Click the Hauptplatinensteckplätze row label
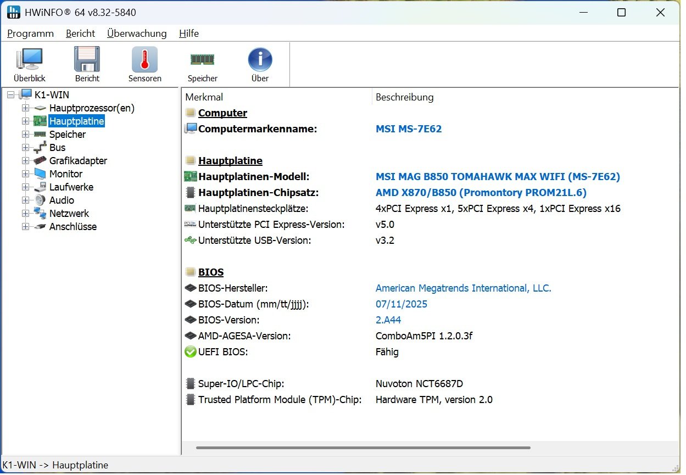 click(x=253, y=209)
